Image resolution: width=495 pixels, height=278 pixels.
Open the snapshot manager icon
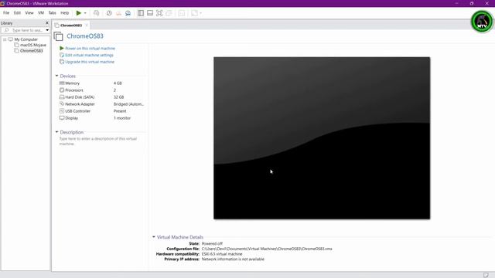128,13
